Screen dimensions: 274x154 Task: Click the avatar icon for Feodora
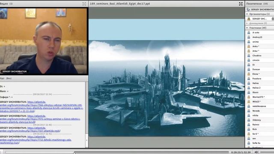[x=249, y=79]
